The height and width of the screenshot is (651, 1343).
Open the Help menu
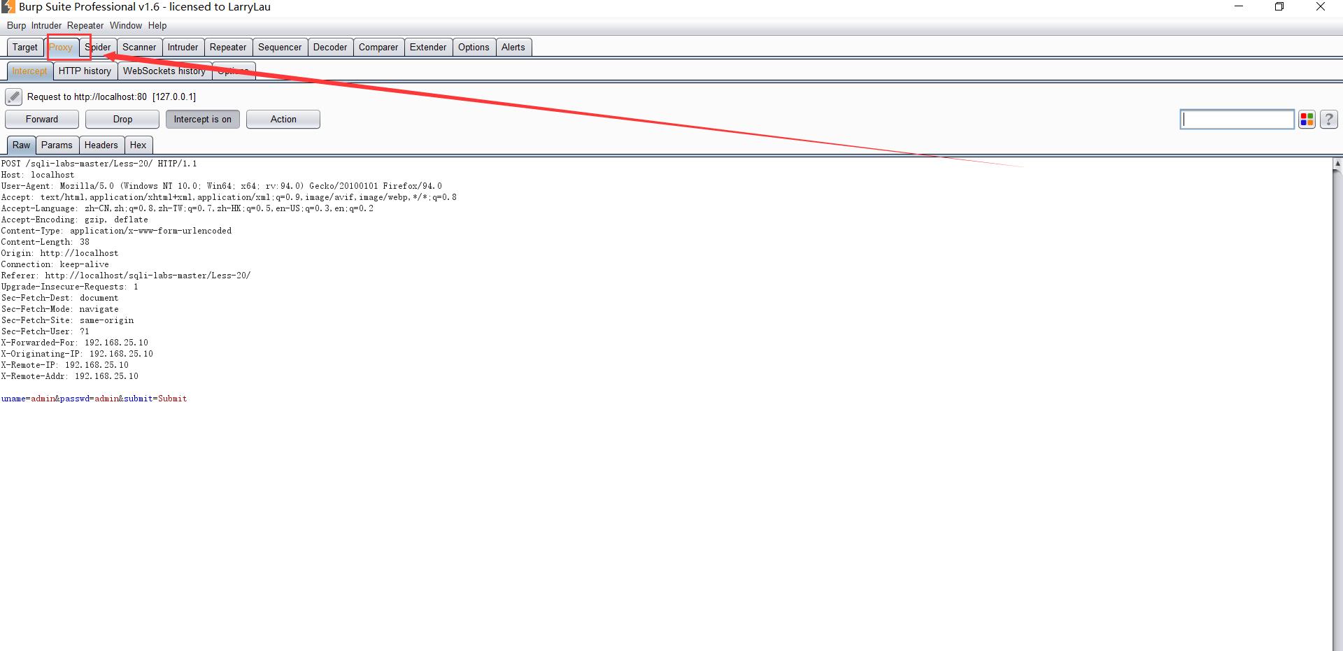[x=157, y=26]
